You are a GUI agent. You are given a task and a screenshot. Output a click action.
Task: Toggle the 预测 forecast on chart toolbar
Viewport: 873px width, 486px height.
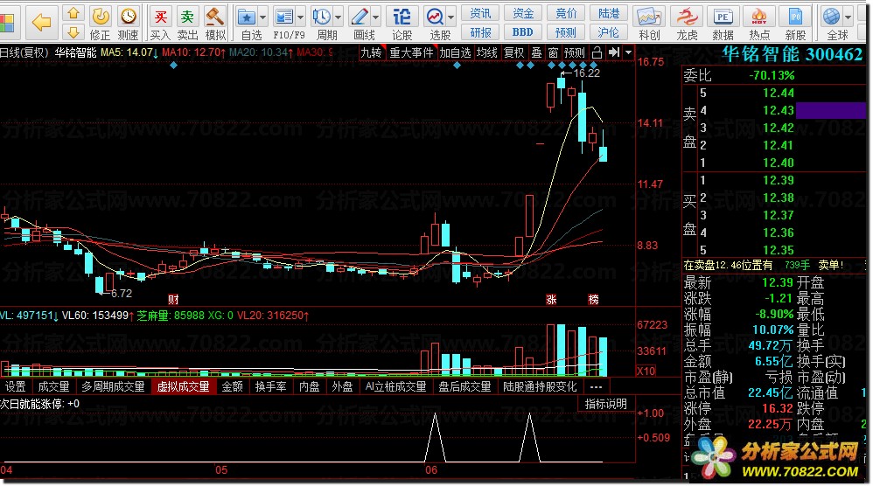pos(575,52)
